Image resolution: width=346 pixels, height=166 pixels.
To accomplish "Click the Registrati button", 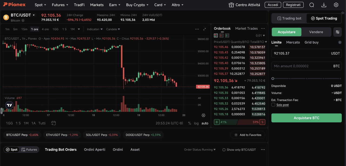I will 293,5.
